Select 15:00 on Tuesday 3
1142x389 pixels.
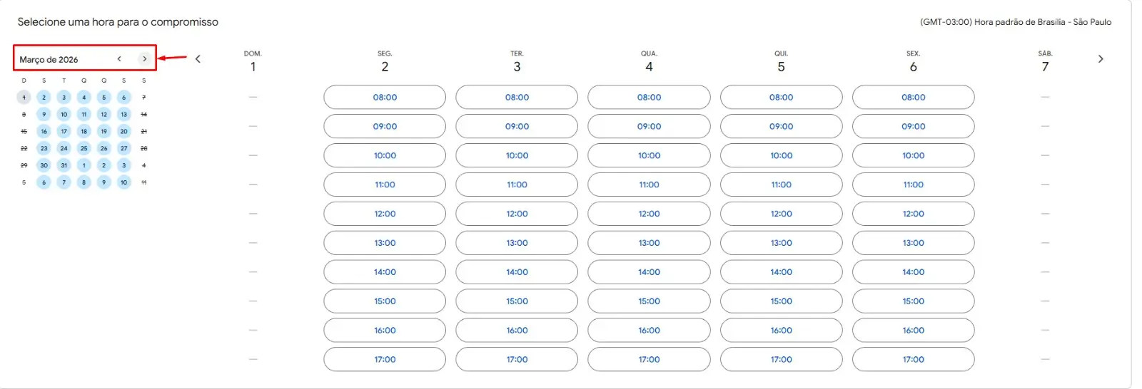click(x=517, y=302)
